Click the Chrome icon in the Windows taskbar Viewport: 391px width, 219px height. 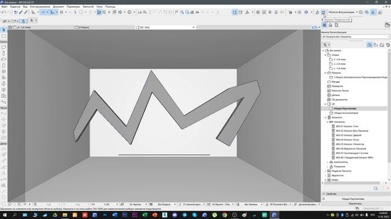click(x=224, y=215)
